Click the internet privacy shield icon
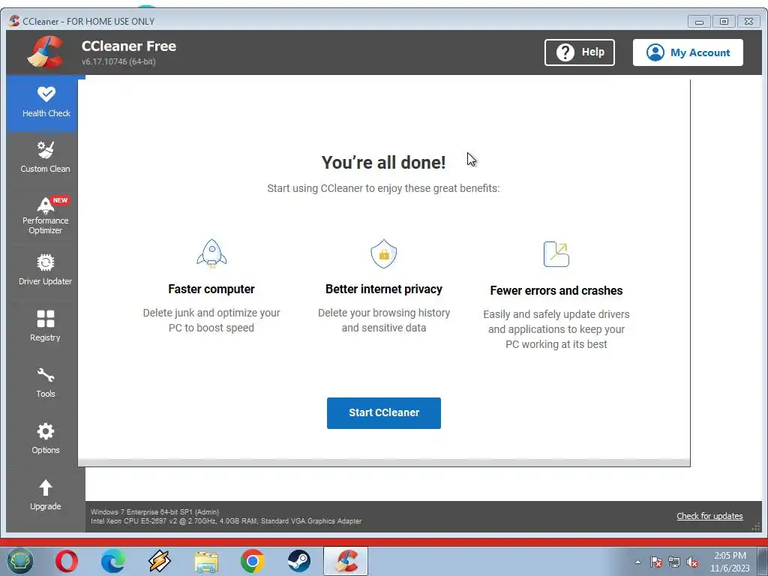The width and height of the screenshot is (768, 576). coord(384,253)
